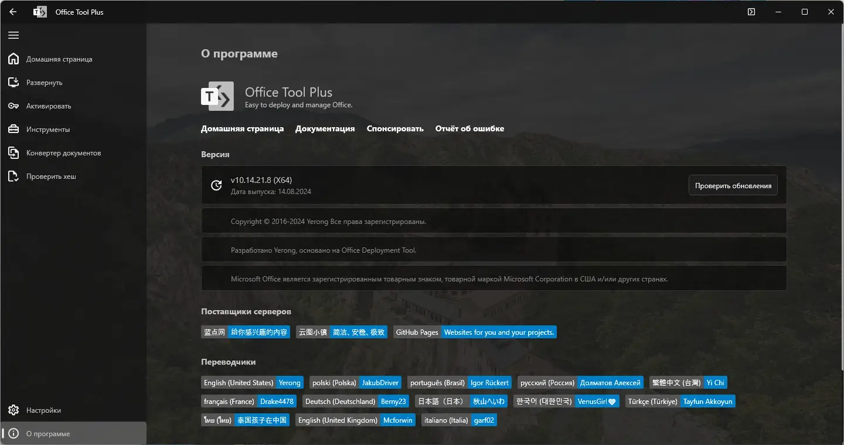Viewport: 844px width, 445px height.
Task: Open the hamburger navigation menu
Action: click(13, 35)
